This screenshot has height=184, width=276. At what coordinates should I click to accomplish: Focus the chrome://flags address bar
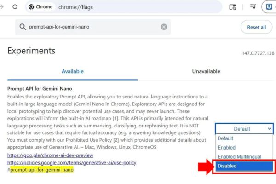click(123, 7)
